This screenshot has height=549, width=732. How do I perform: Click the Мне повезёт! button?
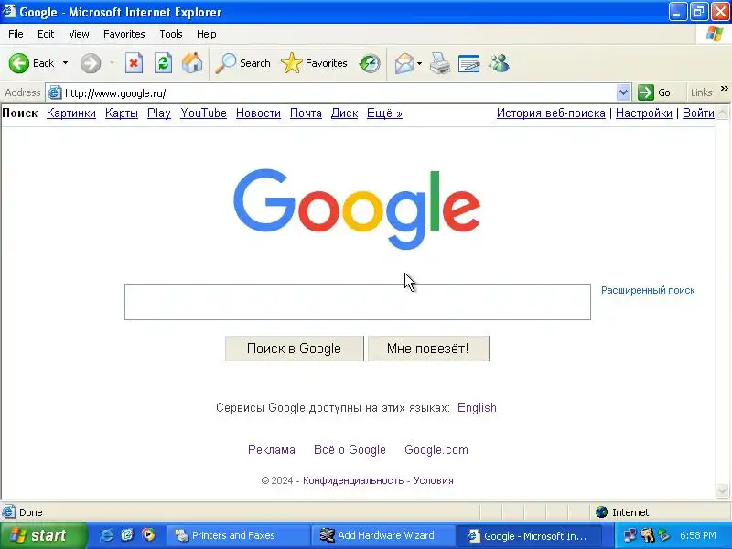click(x=428, y=349)
